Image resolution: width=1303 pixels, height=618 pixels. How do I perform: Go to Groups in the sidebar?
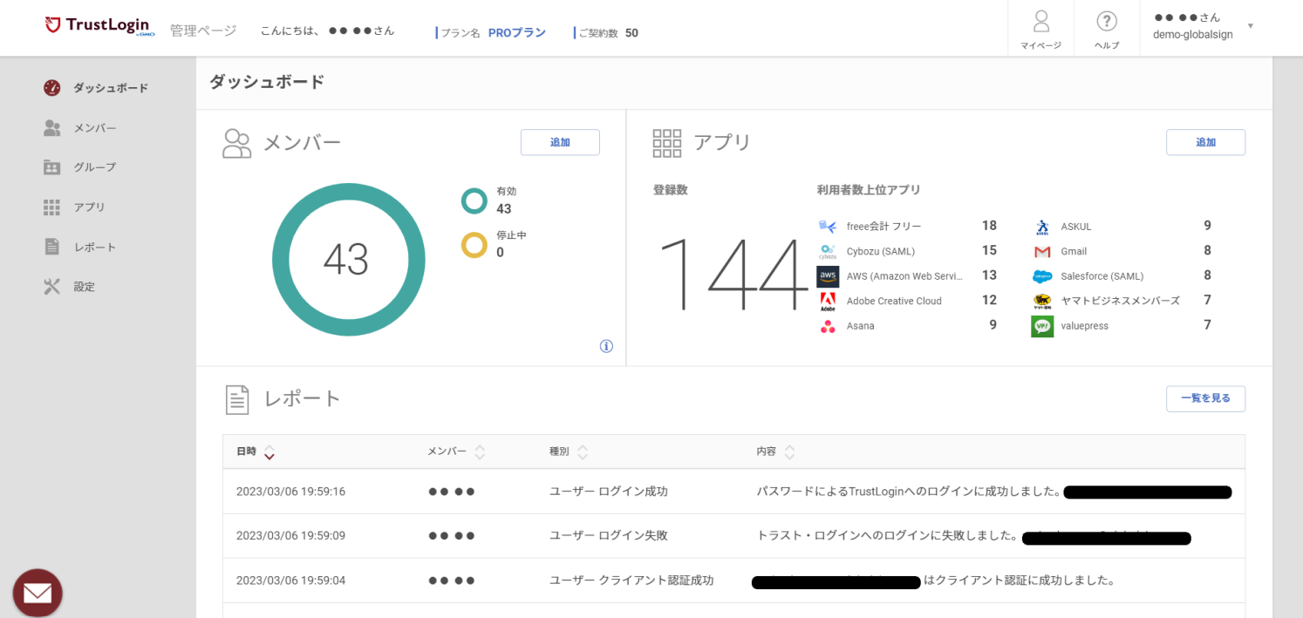click(94, 167)
